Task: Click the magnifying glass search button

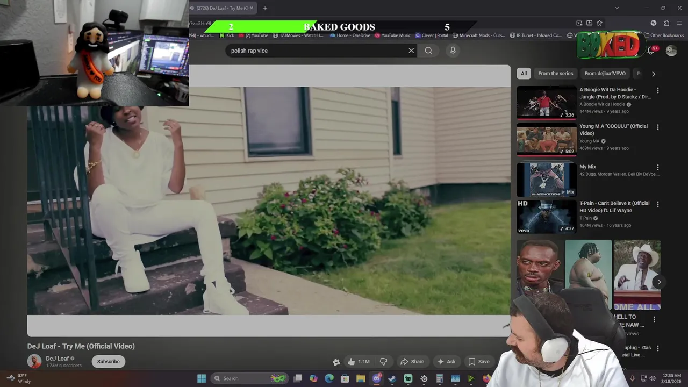Action: (x=428, y=51)
